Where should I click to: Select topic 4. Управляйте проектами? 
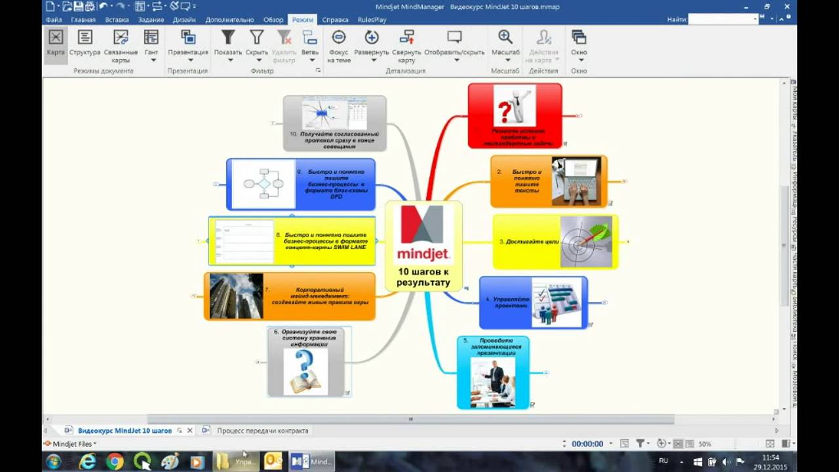click(x=534, y=302)
